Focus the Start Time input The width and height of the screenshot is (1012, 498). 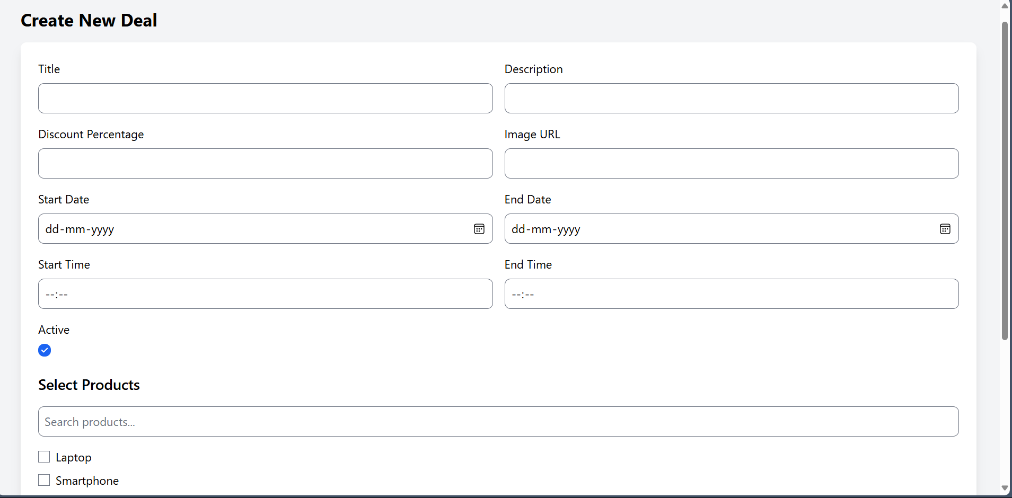[x=265, y=294]
